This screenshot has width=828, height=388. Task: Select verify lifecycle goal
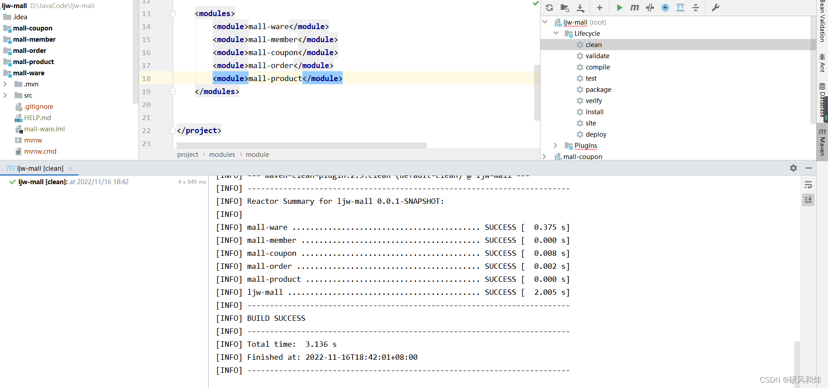click(593, 101)
